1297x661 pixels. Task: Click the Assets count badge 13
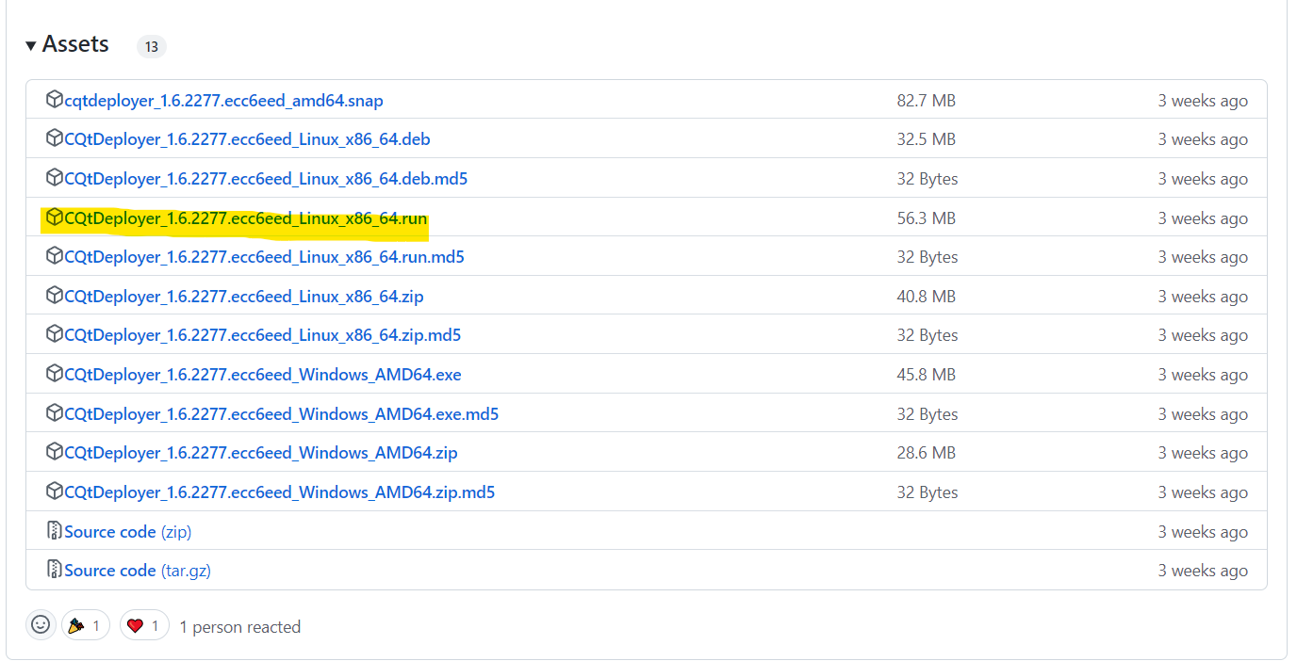click(152, 46)
